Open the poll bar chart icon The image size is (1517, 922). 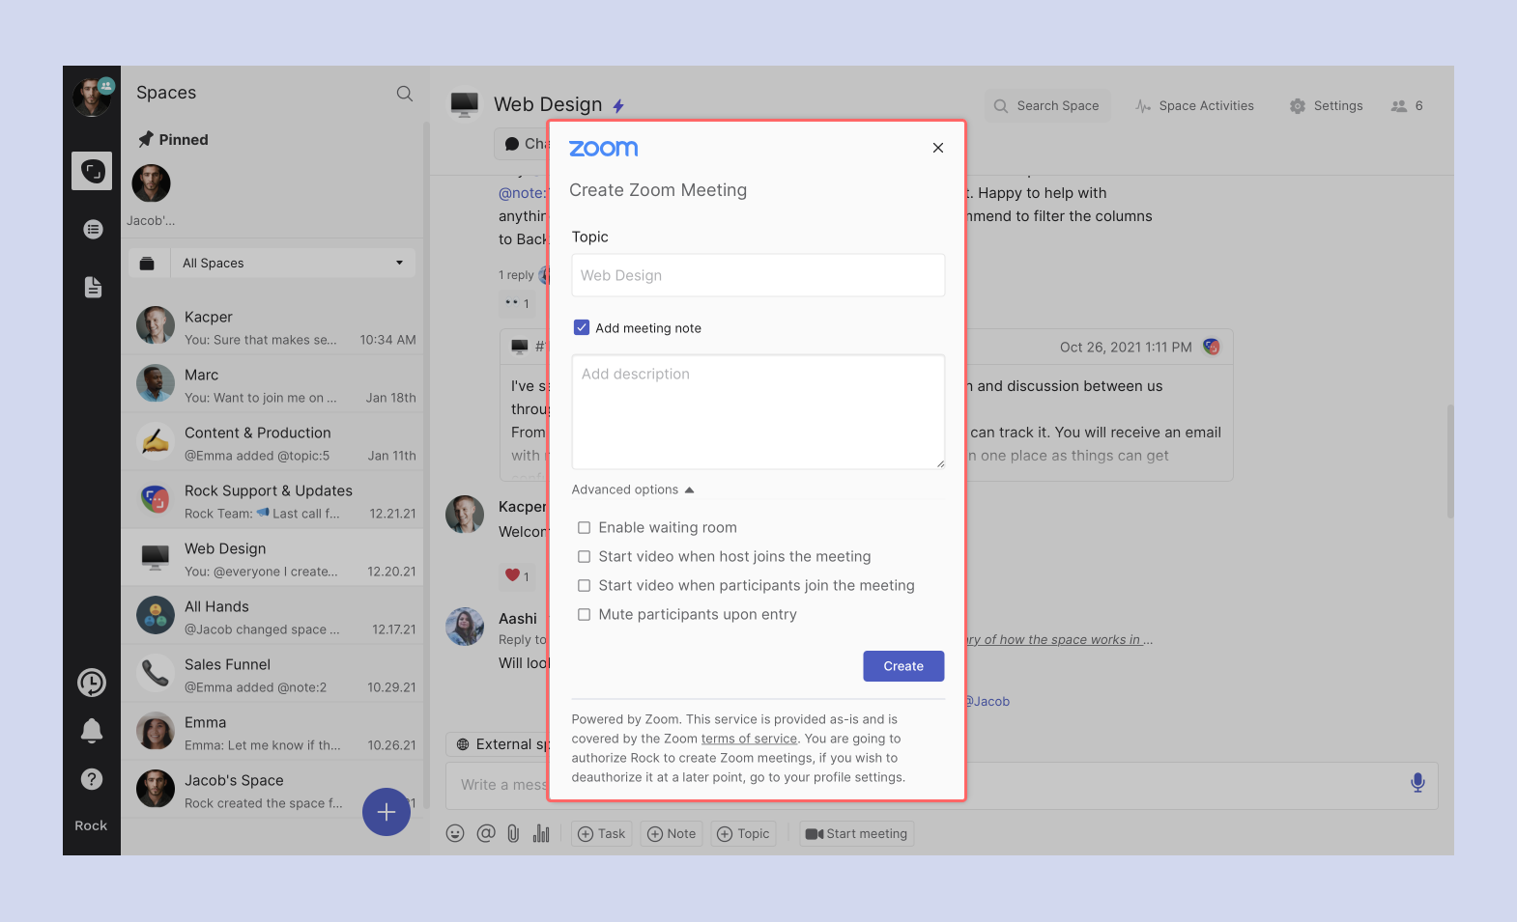pos(541,834)
